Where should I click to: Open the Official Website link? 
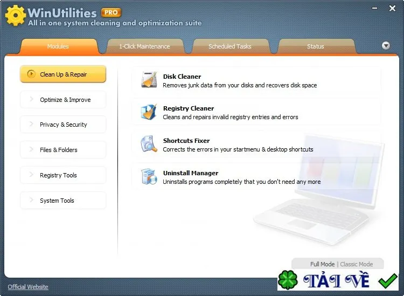click(x=28, y=287)
